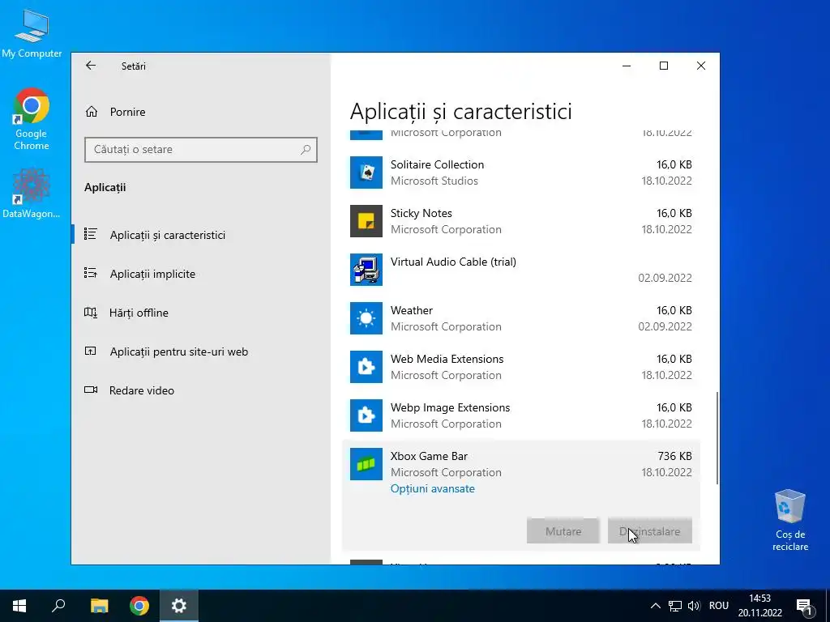Open Aplicații pentru site-uri web section

pyautogui.click(x=179, y=351)
